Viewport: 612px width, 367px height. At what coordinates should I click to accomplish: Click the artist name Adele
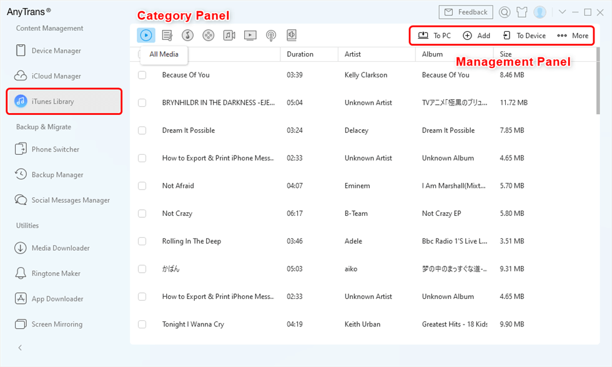click(353, 241)
